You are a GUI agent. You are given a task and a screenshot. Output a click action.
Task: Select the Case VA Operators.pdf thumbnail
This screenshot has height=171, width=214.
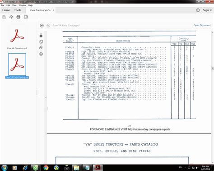[17, 37]
